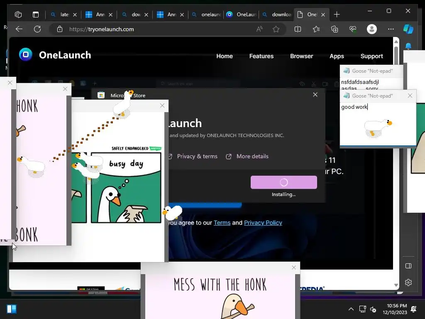Activate Read aloud icon in address bar

[259, 29]
